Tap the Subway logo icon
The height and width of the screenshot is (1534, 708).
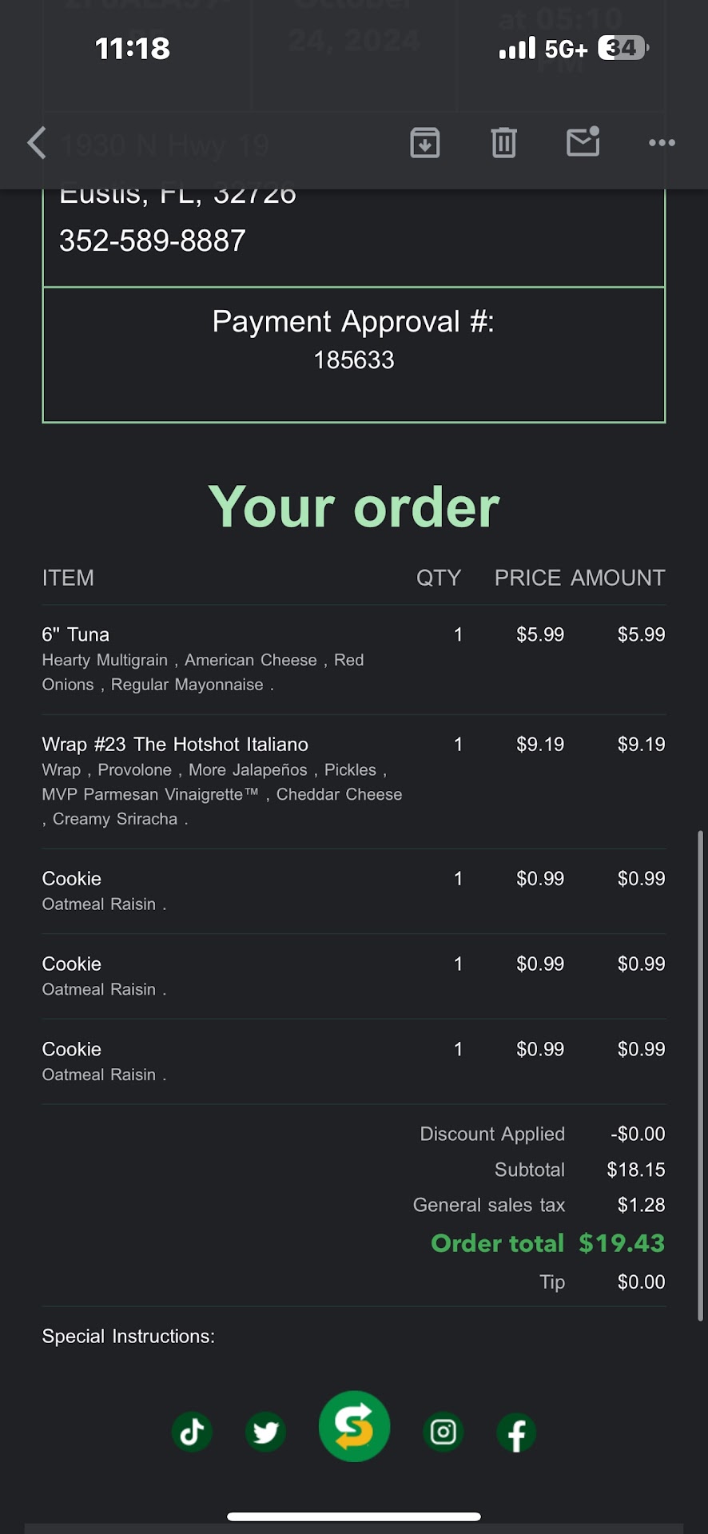point(354,1427)
